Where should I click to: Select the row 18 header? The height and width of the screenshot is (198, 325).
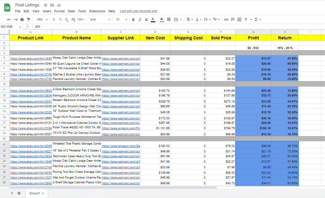pos(4,127)
